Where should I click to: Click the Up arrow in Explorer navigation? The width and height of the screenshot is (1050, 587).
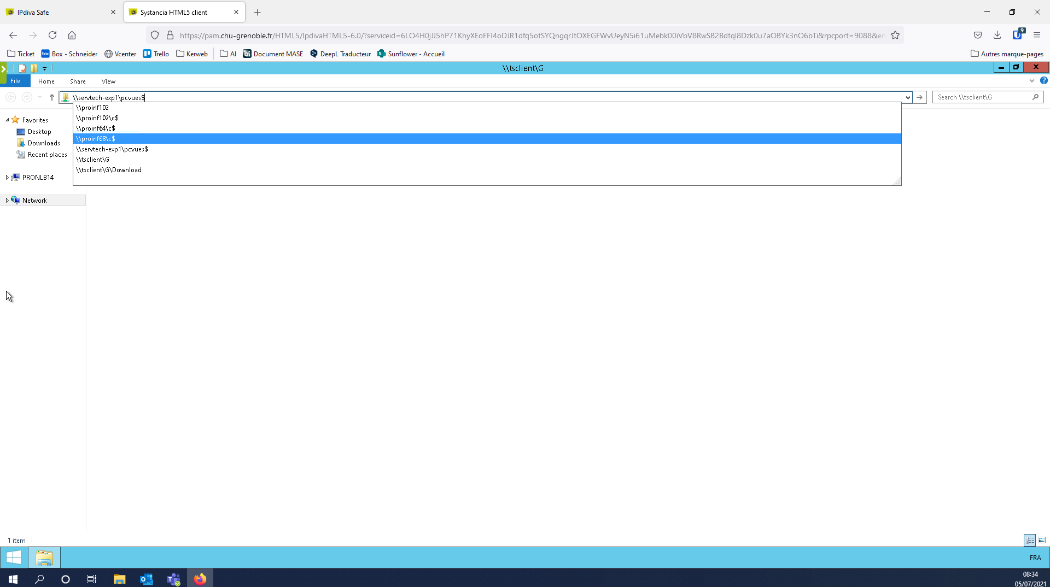[x=52, y=97]
